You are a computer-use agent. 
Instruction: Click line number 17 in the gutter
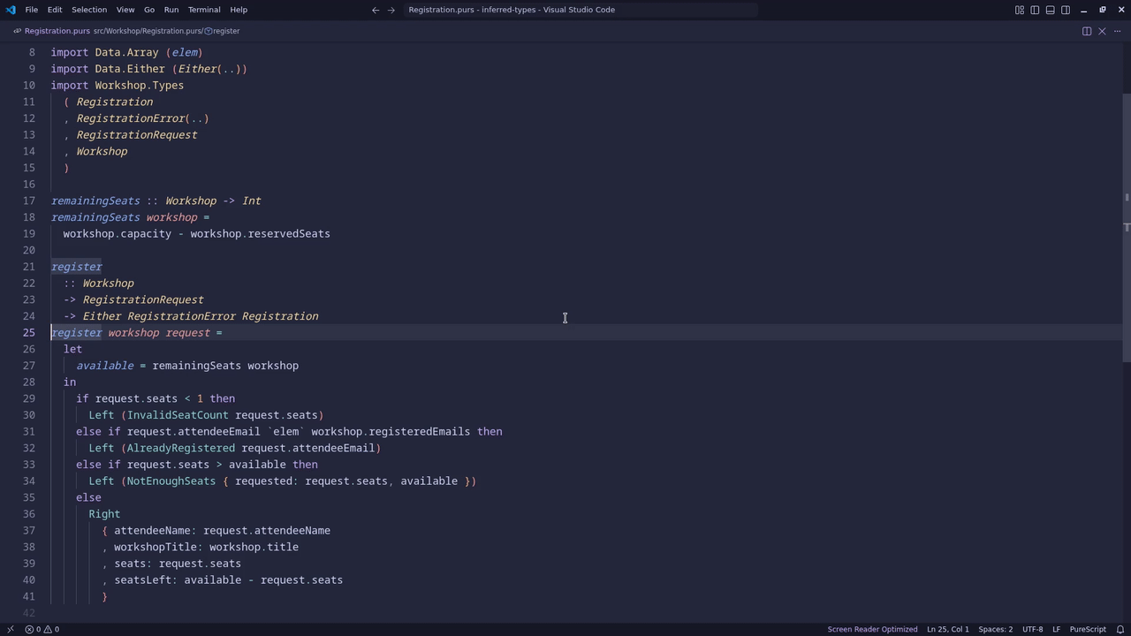pyautogui.click(x=29, y=201)
